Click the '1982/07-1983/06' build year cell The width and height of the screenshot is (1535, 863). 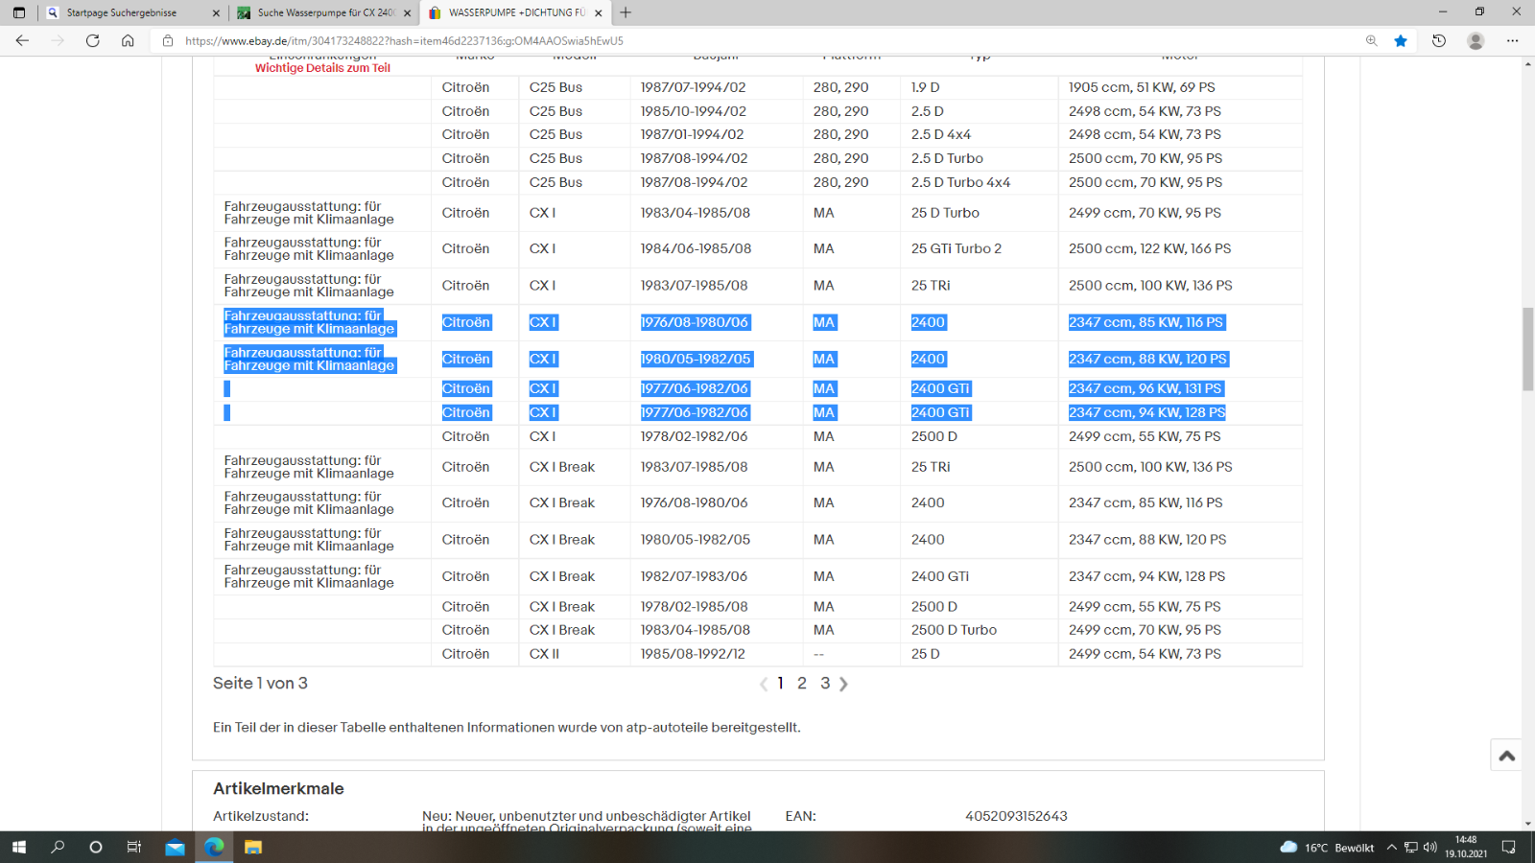click(694, 576)
